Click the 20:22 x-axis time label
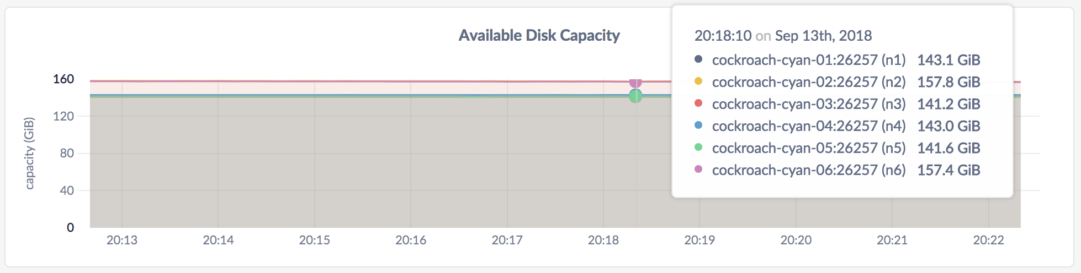The image size is (1081, 273). [x=988, y=240]
